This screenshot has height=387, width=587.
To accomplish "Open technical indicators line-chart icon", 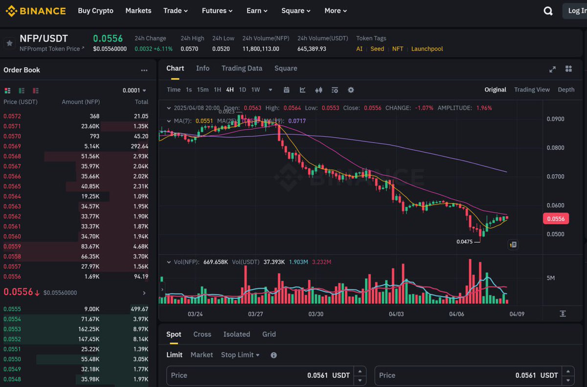I will pos(303,90).
